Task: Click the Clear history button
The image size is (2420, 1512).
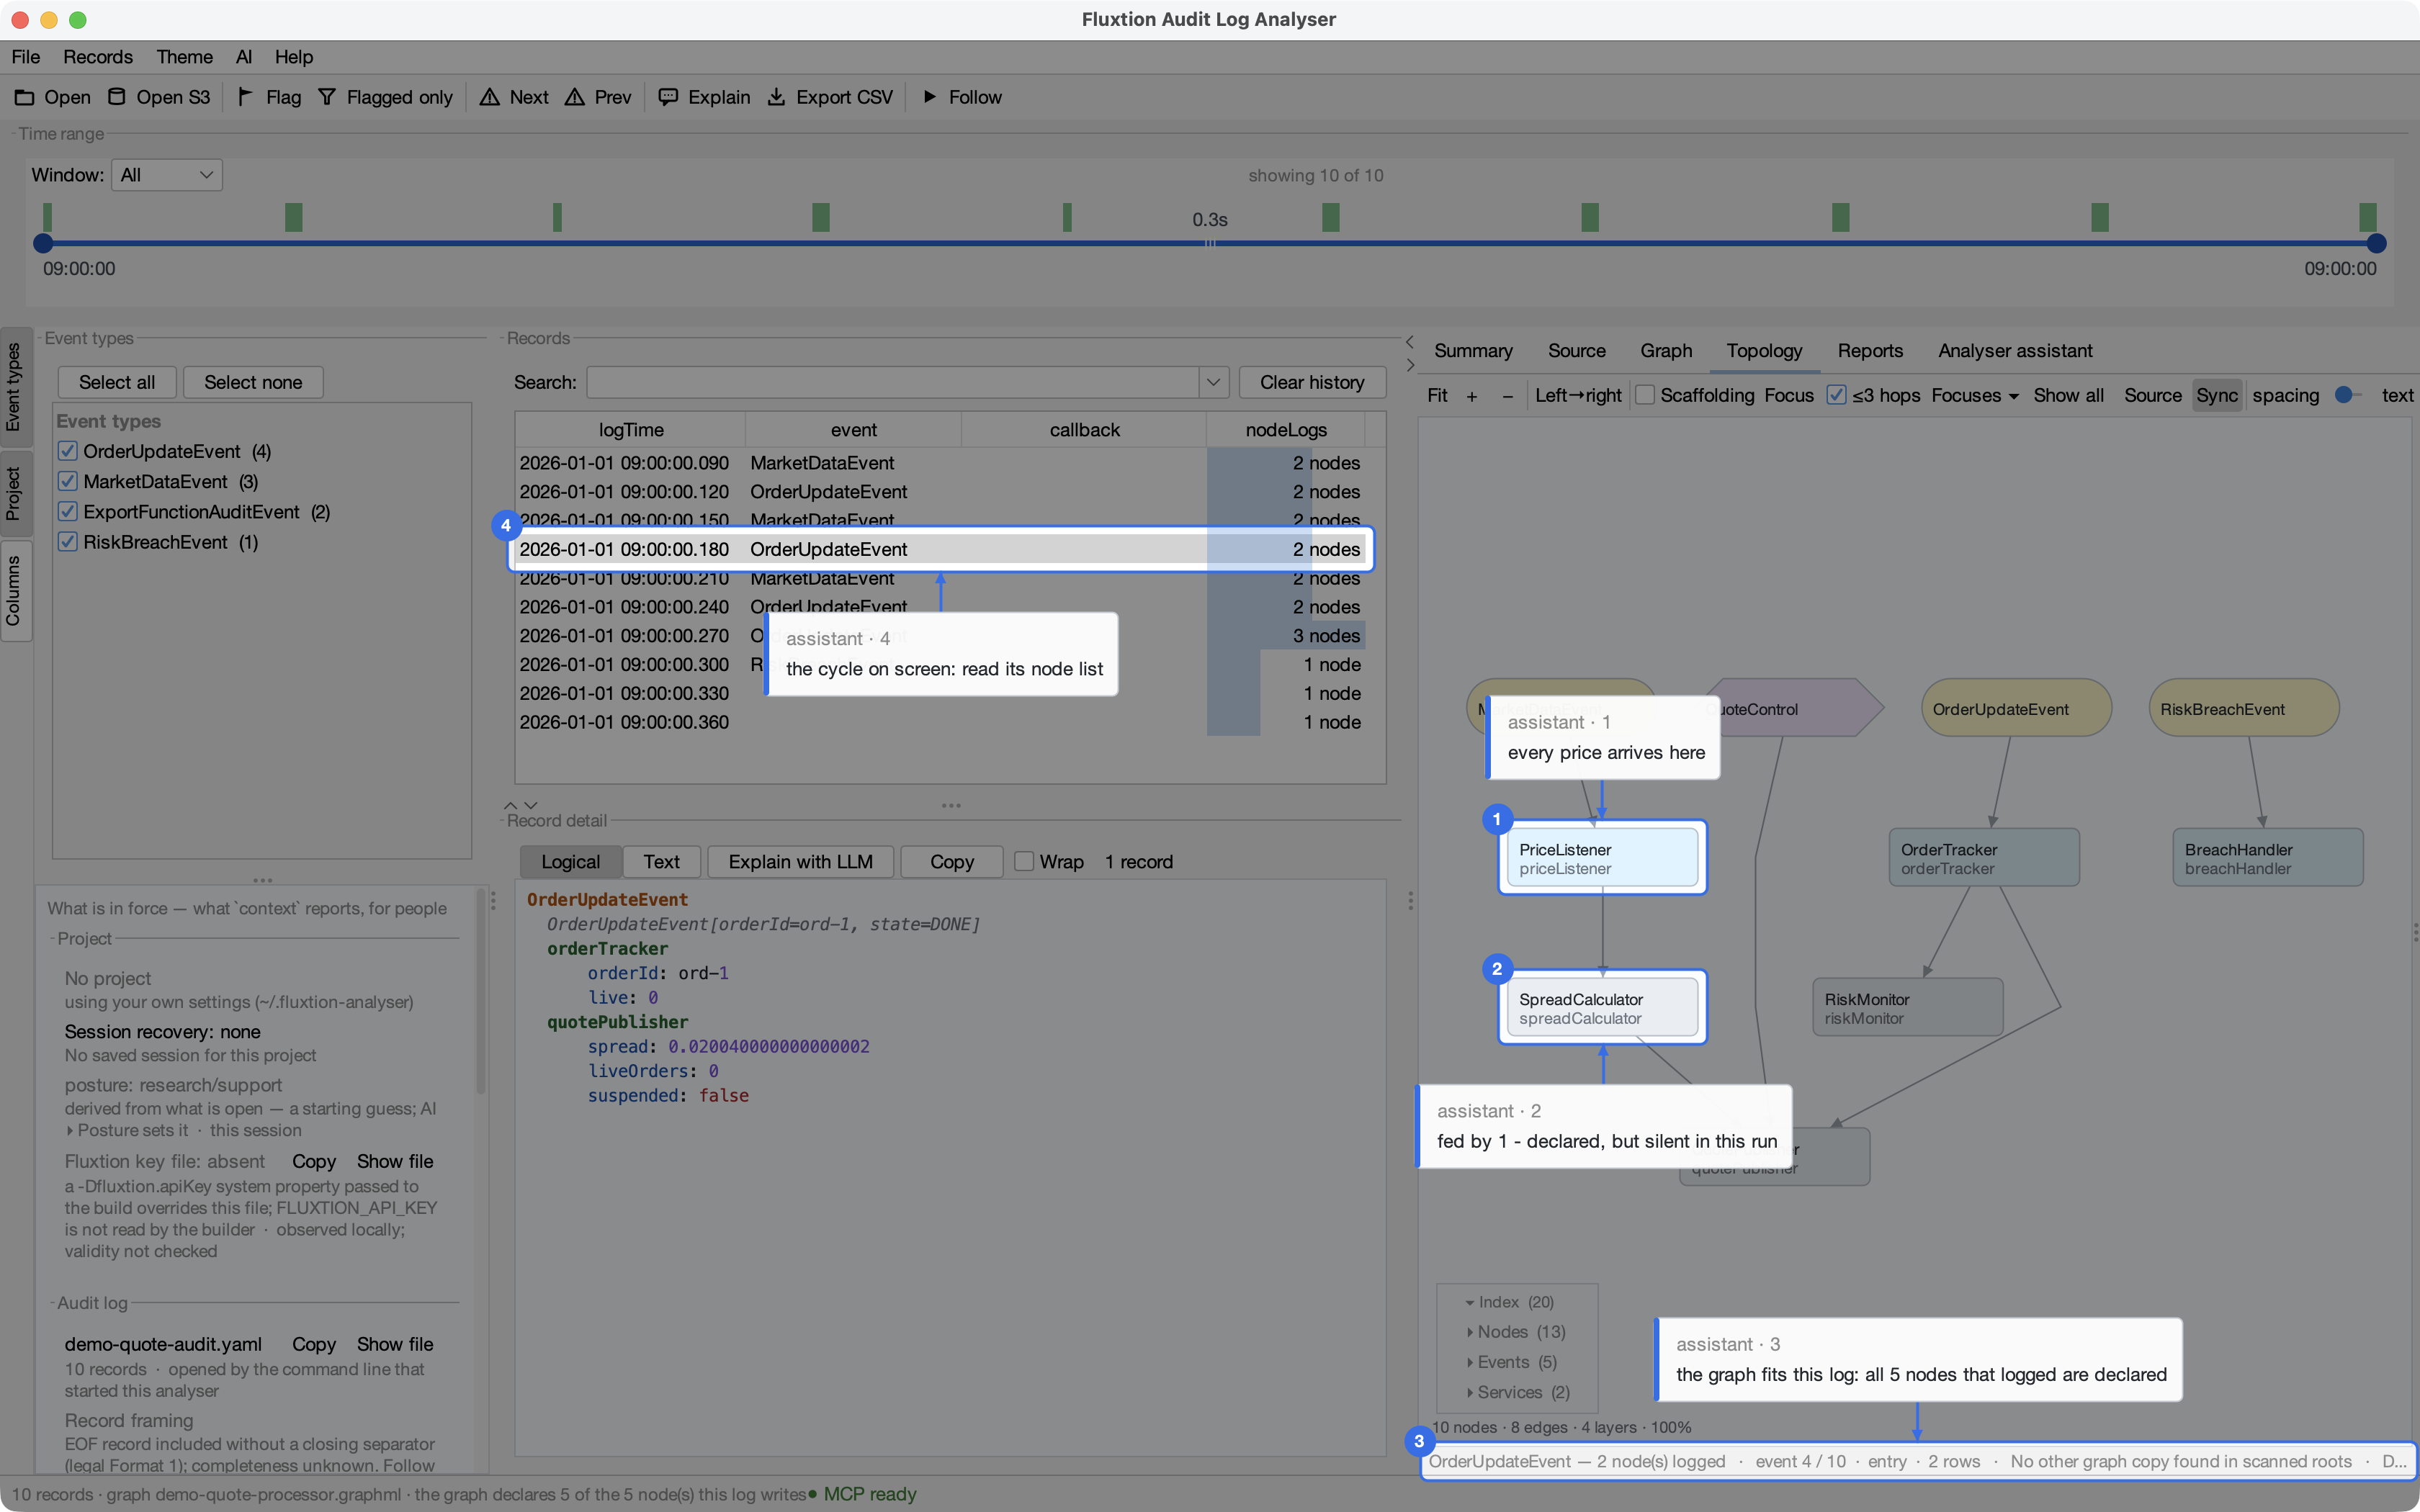Action: pyautogui.click(x=1312, y=382)
